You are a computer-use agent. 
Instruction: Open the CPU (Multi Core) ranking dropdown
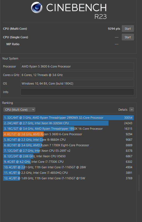[19, 110]
